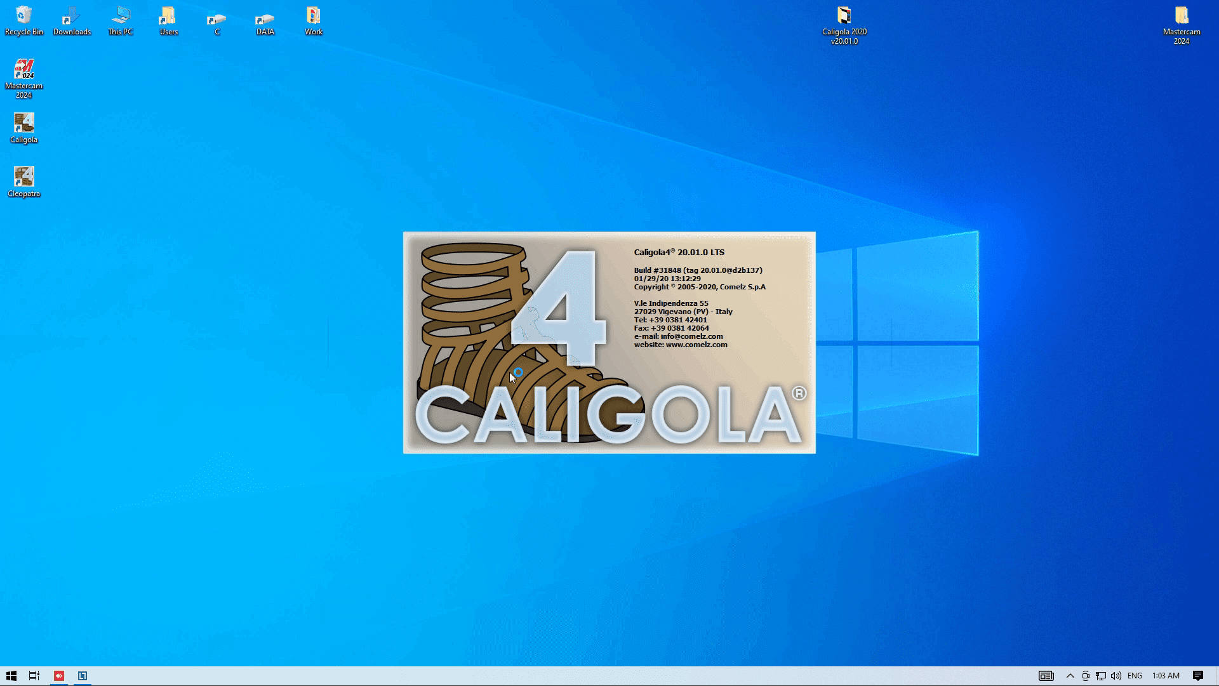Open the Downloads shortcut
This screenshot has height=686, width=1219.
click(x=72, y=16)
